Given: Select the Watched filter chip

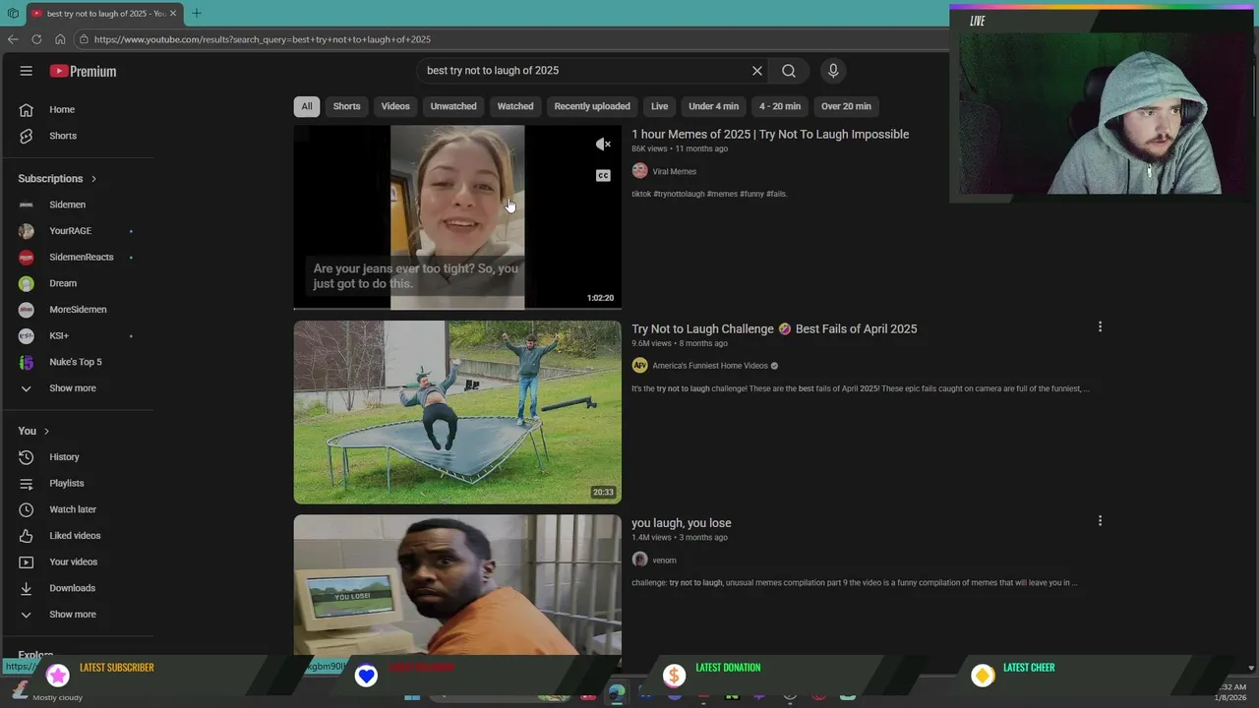Looking at the screenshot, I should point(515,106).
